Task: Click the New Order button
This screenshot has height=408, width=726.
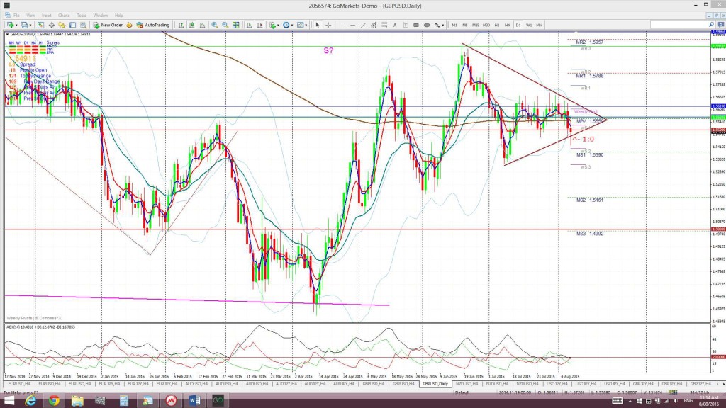Action: (108, 25)
